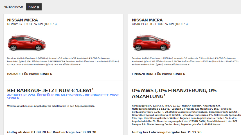Select NISSAN MICRA heading of VISIA PLUS card

point(147,20)
